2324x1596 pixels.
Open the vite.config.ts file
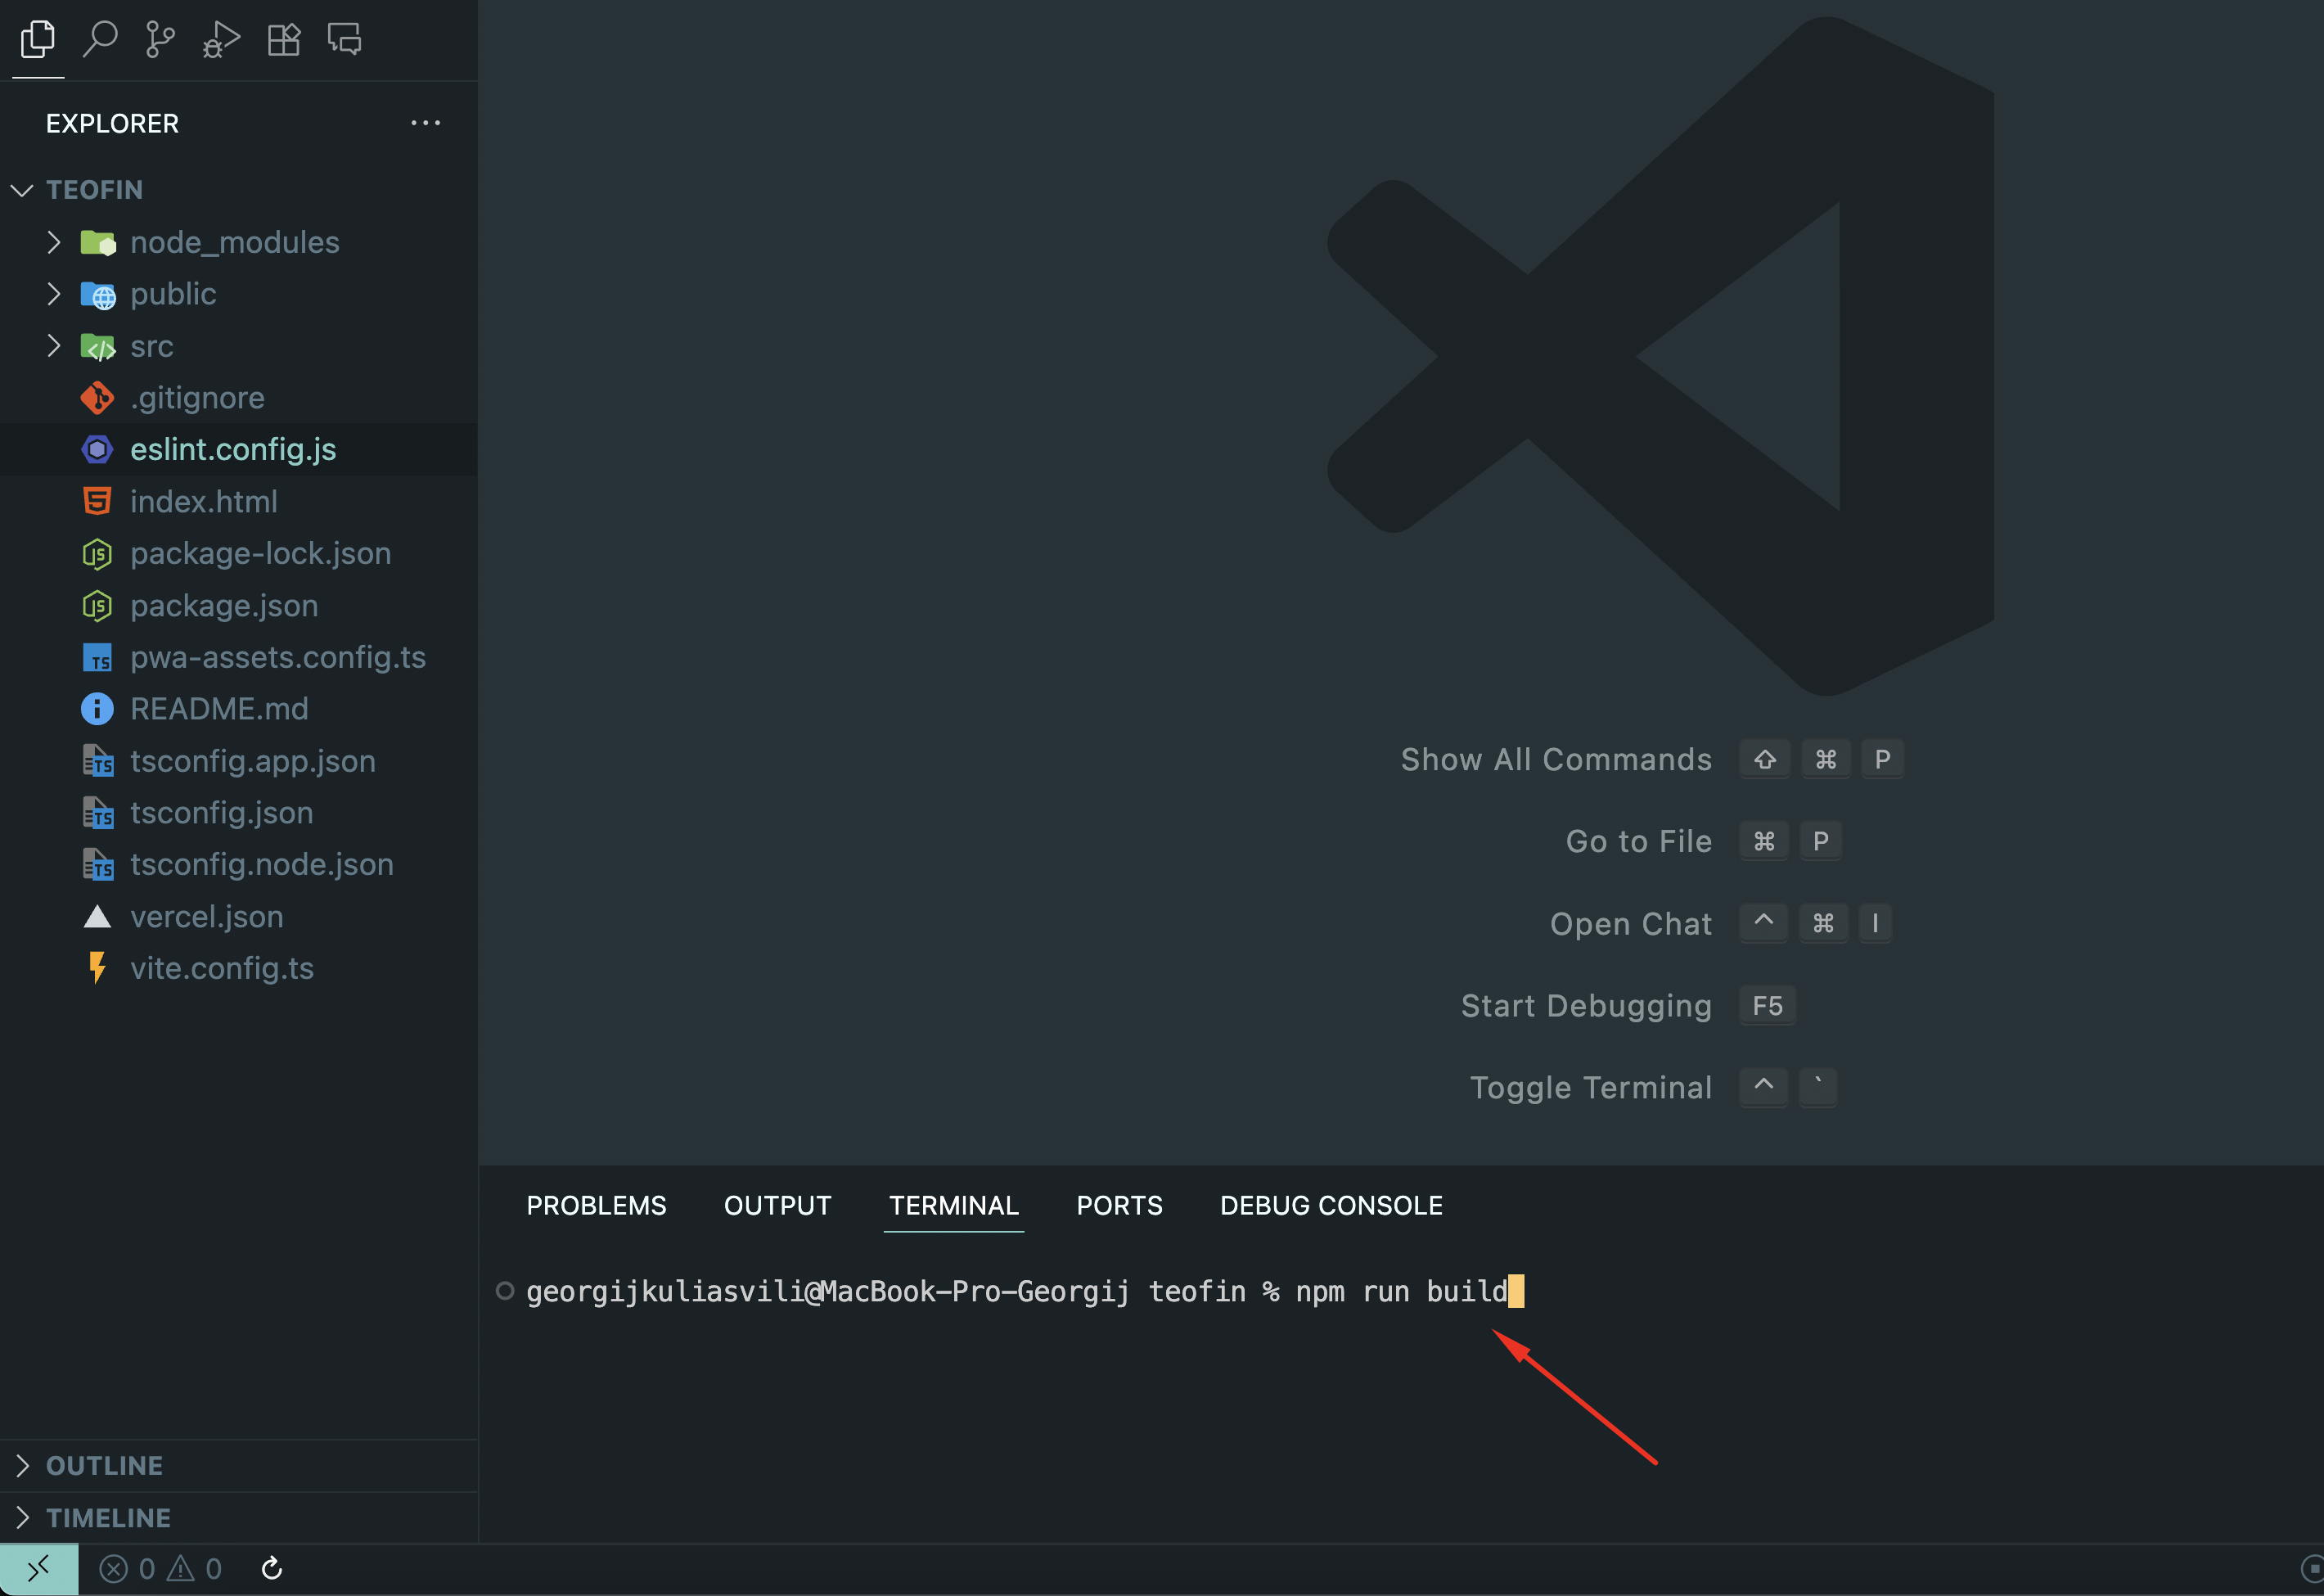click(222, 968)
